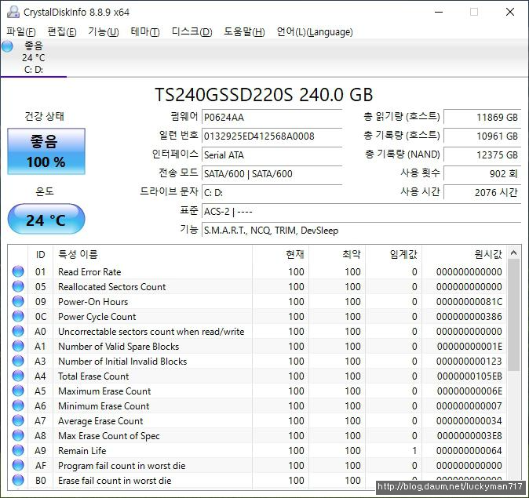This screenshot has height=498, width=529.
Task: Click the 좋음 100 % health status button
Action: [x=46, y=151]
